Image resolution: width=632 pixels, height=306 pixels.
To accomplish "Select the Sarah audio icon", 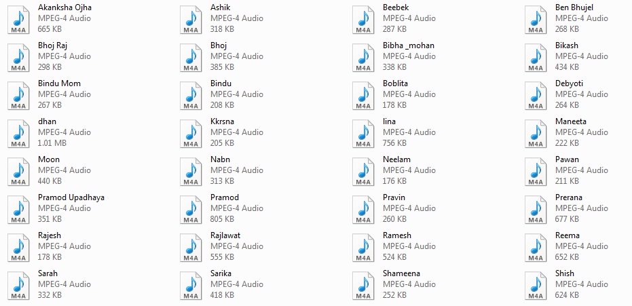I will pos(18,286).
